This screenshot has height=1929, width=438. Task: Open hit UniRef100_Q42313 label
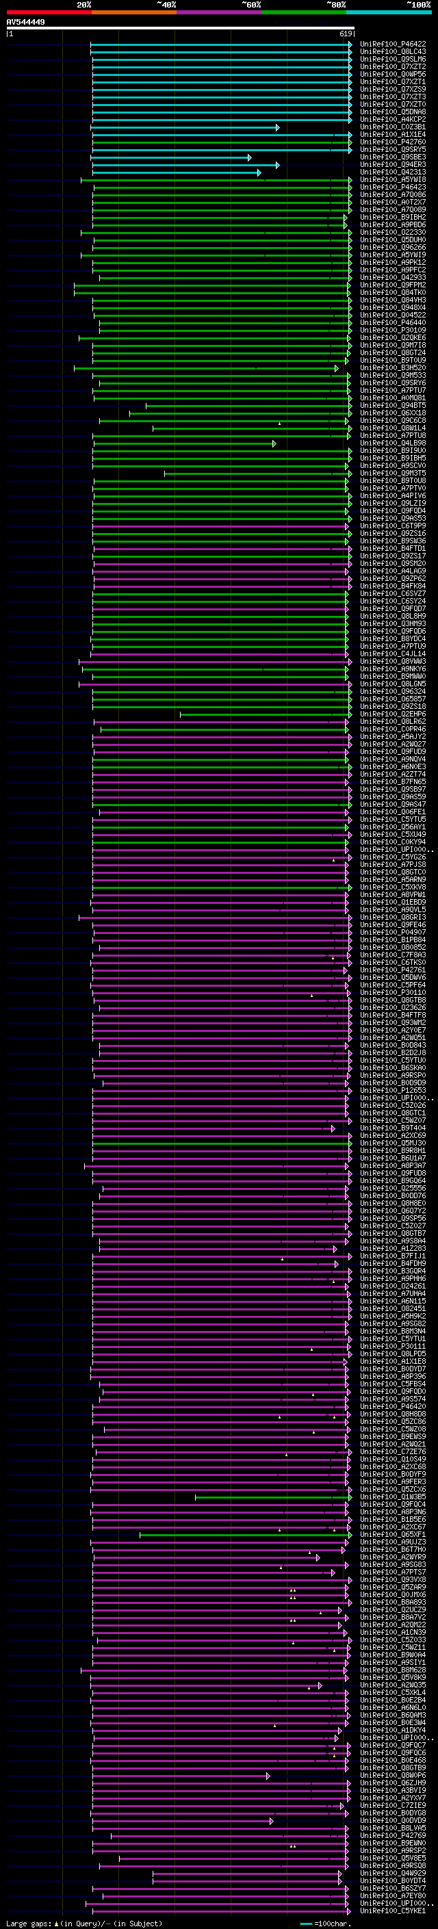(393, 172)
